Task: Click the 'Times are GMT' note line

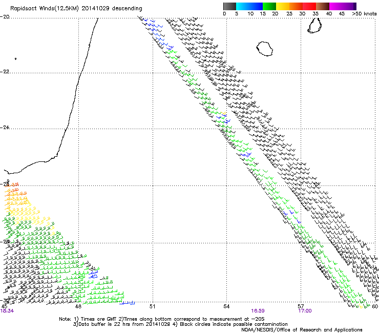Action: pos(162,319)
